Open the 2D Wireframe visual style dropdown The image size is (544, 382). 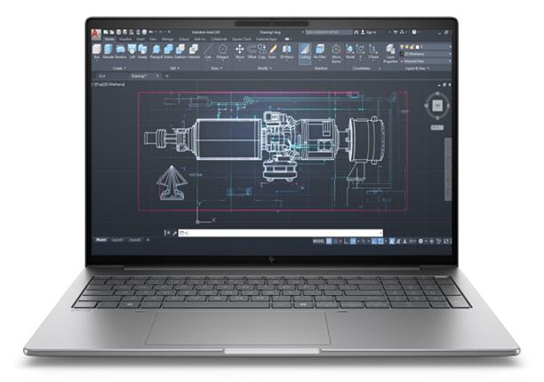(x=428, y=54)
